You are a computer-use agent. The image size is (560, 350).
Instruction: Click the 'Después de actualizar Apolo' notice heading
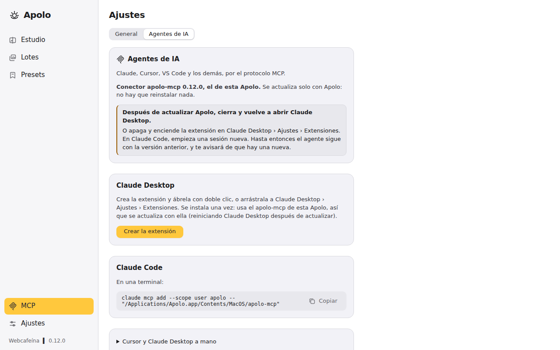217,116
